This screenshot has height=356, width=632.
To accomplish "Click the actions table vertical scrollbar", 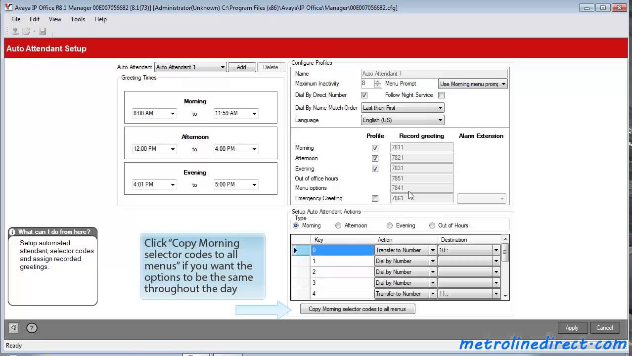I will 505,267.
